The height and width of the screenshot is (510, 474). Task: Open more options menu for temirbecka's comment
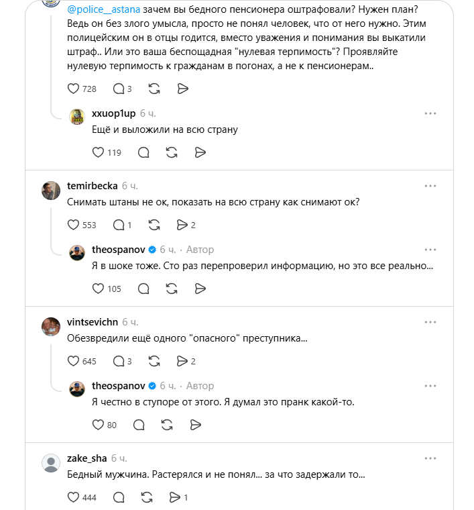pos(430,186)
